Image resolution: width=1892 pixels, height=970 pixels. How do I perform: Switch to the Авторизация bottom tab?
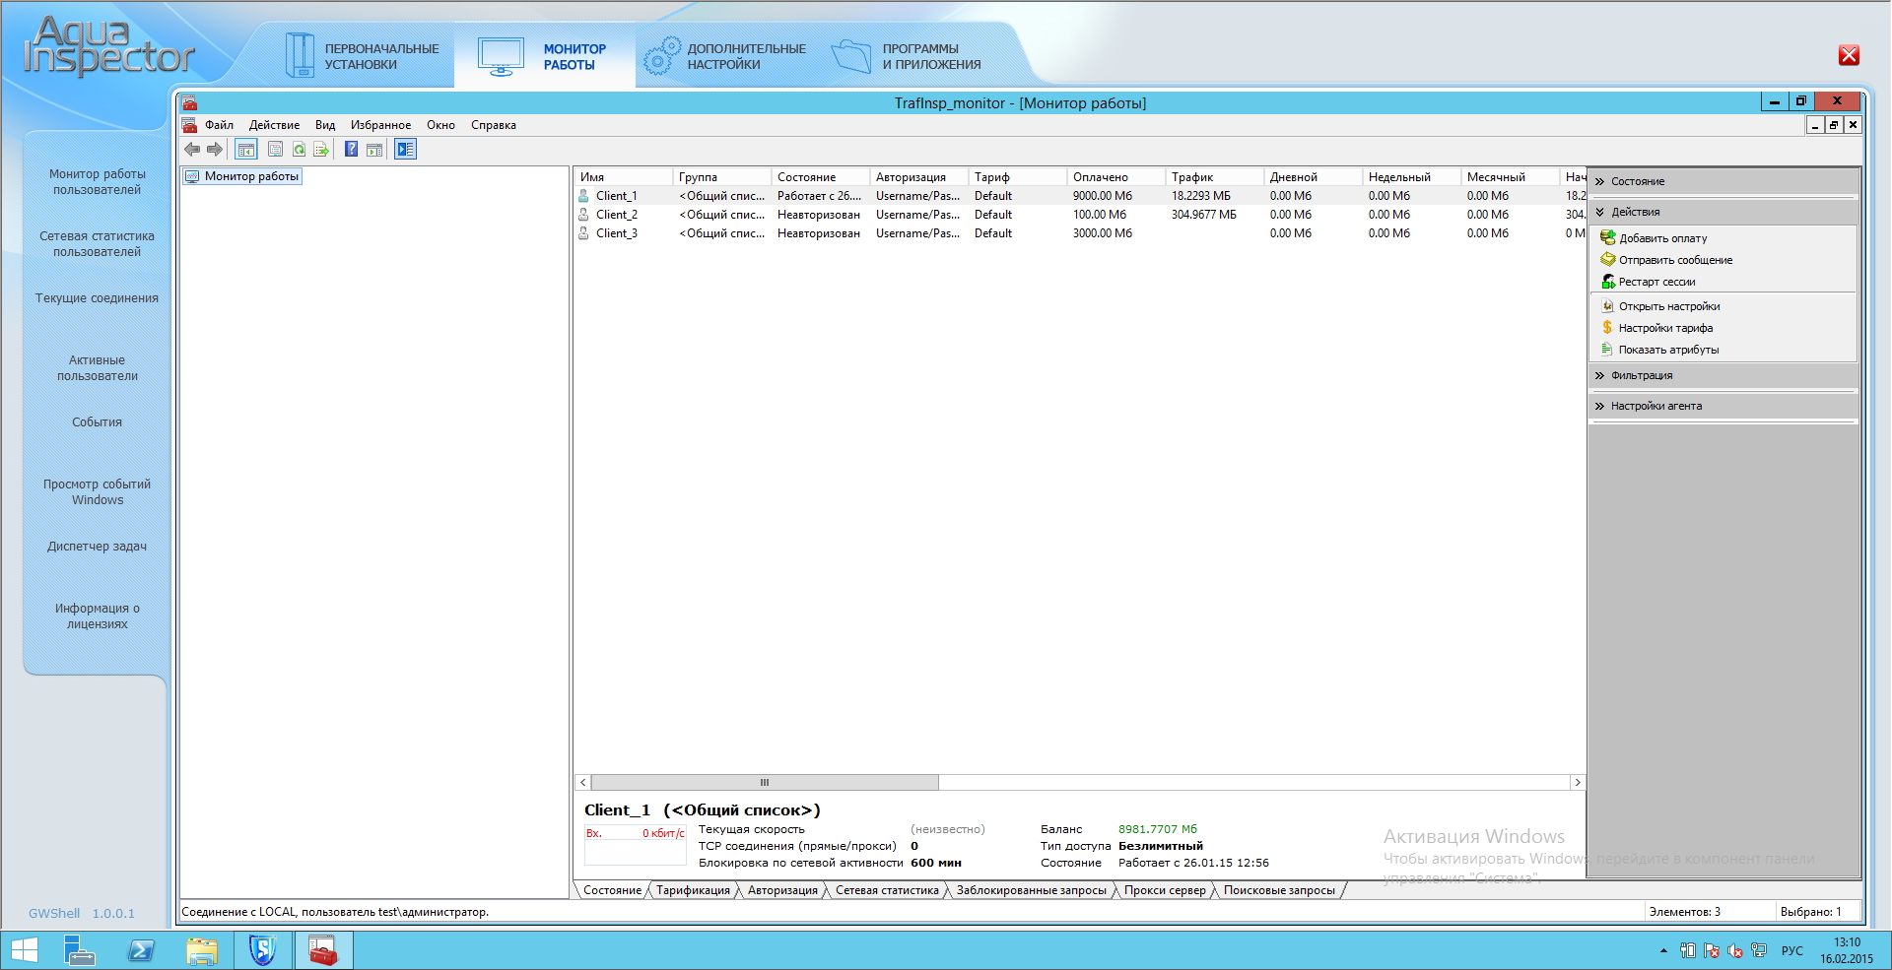click(782, 890)
